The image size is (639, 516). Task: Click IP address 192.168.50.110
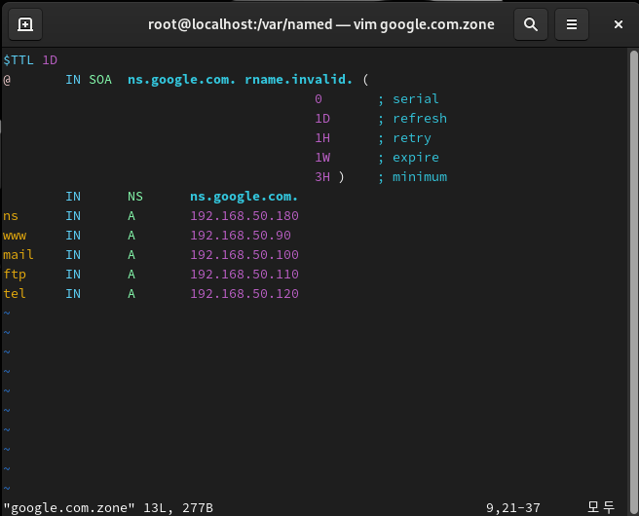244,275
